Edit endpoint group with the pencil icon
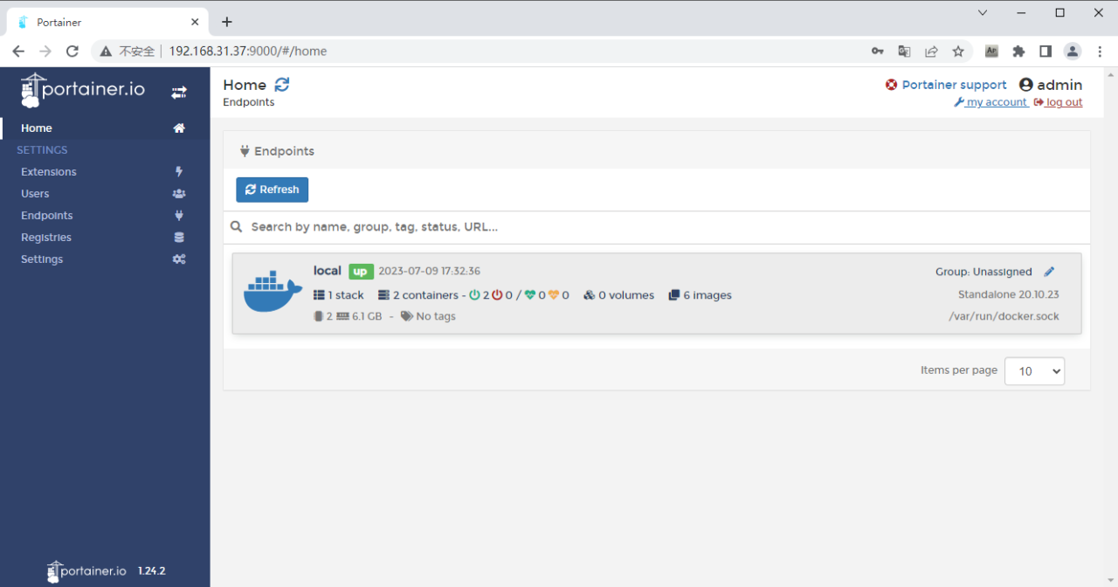 [1049, 272]
